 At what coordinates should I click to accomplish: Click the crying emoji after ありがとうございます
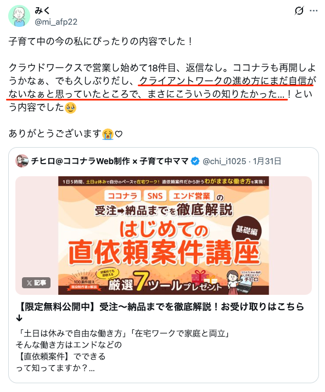click(x=108, y=134)
